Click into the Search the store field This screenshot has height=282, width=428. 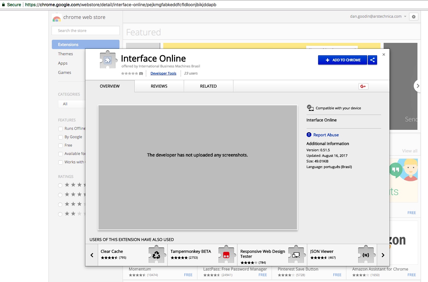[x=86, y=30]
